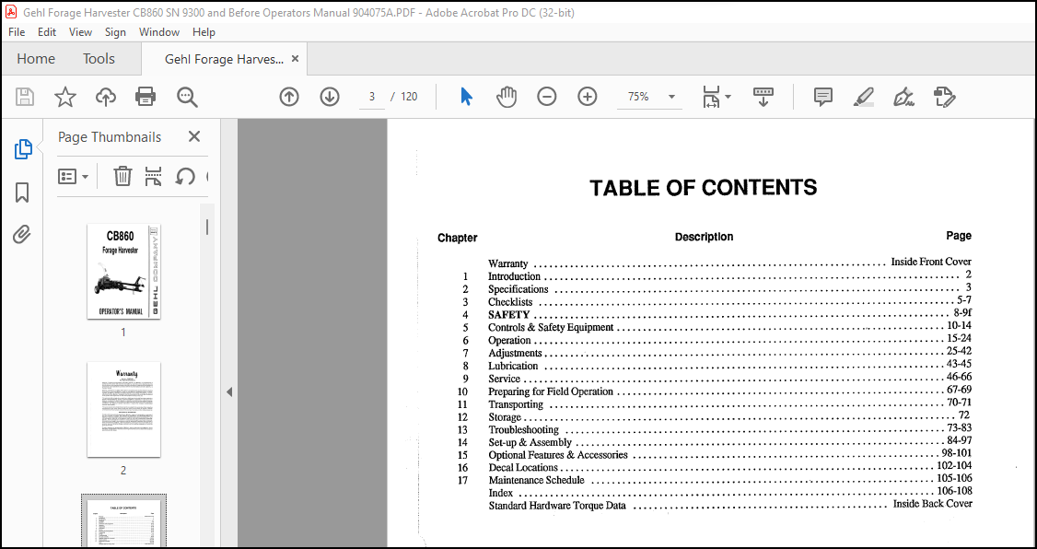
Task: Click the Decal Locations entry
Action: click(523, 468)
